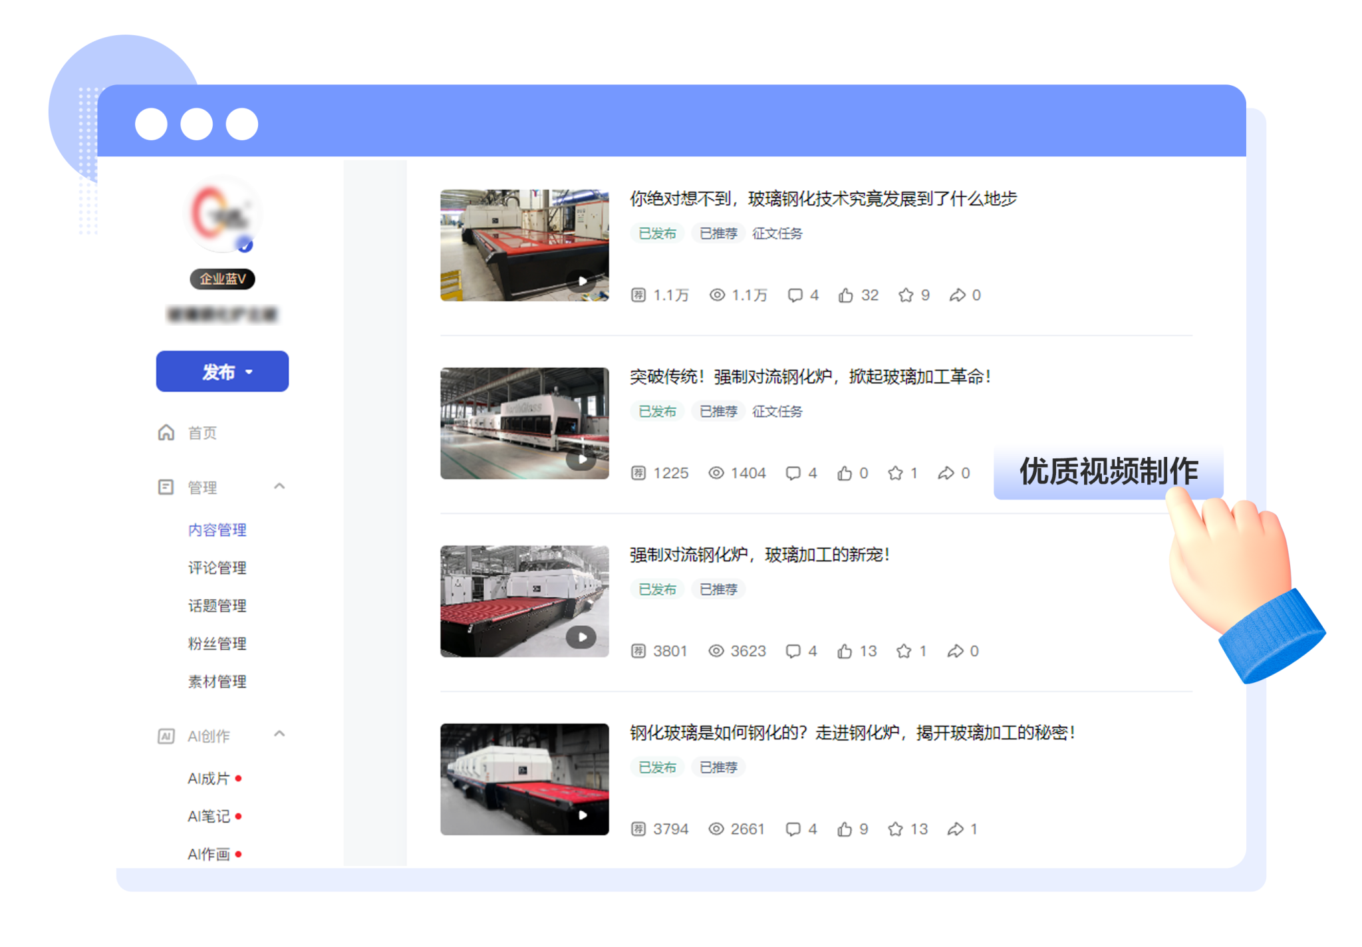Click thumbs-up icon showing 9 likes
The width and height of the screenshot is (1362, 947).
(845, 829)
